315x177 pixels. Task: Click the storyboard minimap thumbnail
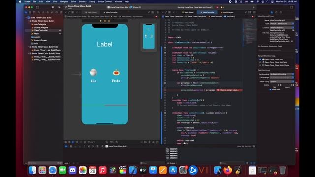pos(149,36)
